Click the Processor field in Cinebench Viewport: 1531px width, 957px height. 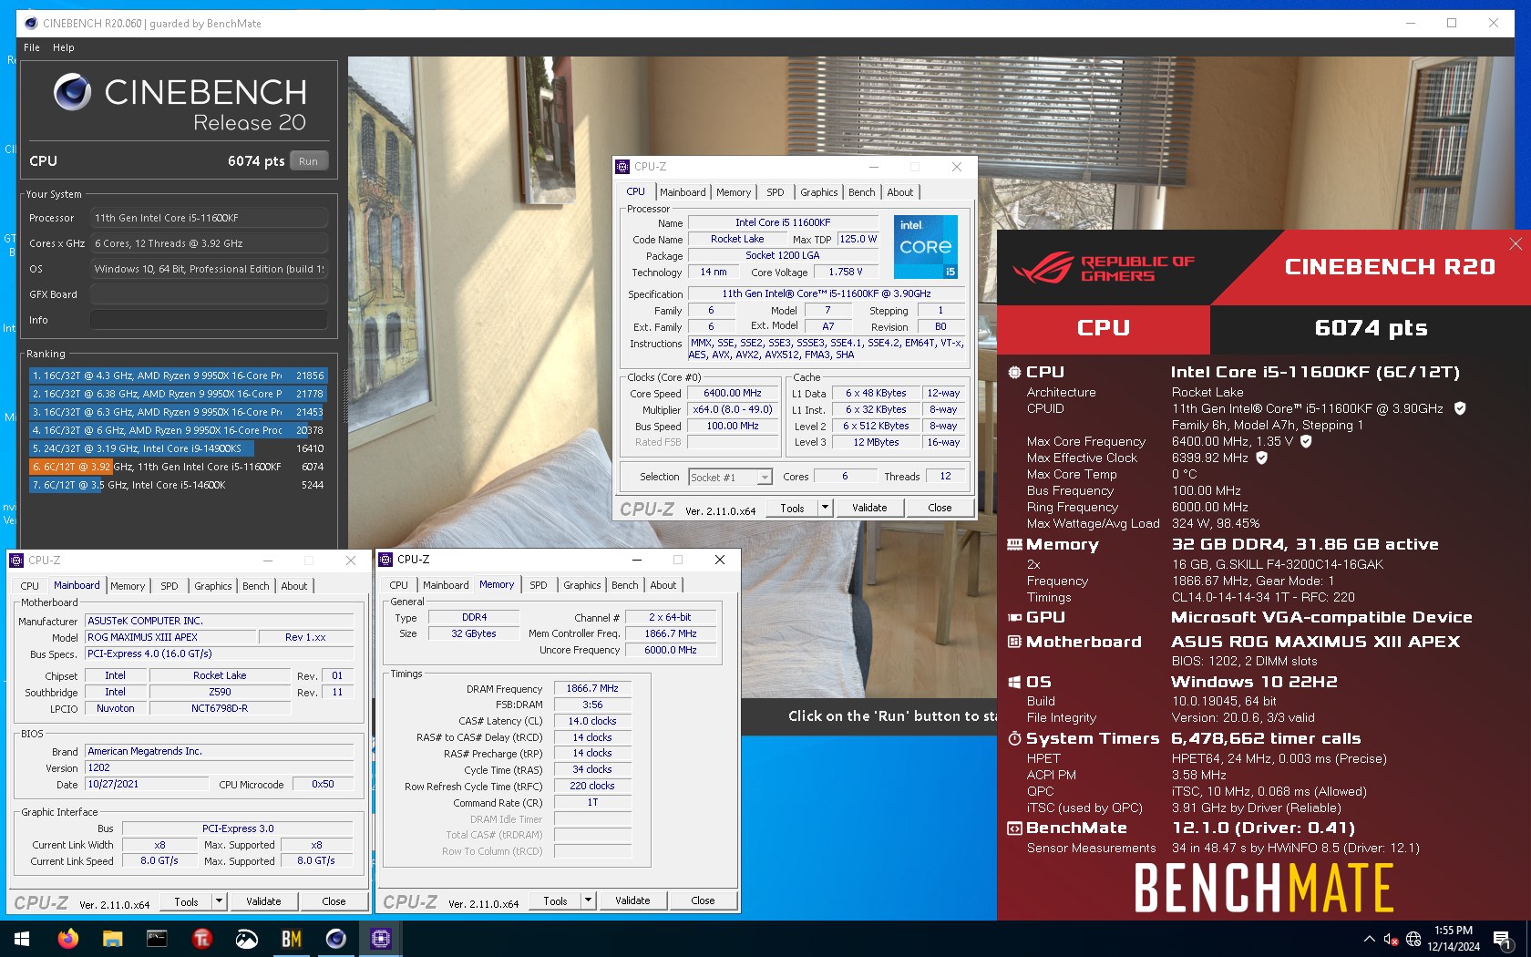point(209,218)
